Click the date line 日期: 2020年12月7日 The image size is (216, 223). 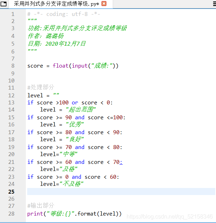(57, 44)
